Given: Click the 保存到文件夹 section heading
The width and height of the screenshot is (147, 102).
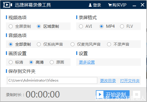Looking at the screenshot, I should 22,71.
